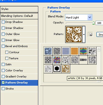The image size is (103, 105).
Task: Pick the blue woven fabric pattern
Action: pos(66,51)
